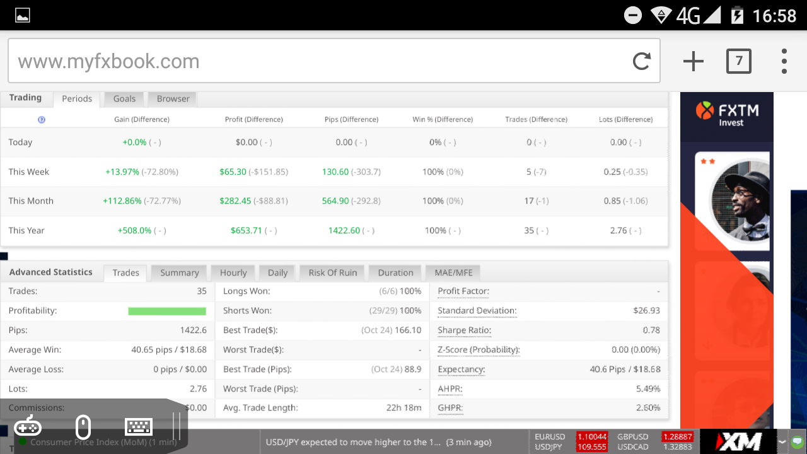This screenshot has height=454, width=807.
Task: Click the Pips (Difference) column header
Action: coord(352,119)
